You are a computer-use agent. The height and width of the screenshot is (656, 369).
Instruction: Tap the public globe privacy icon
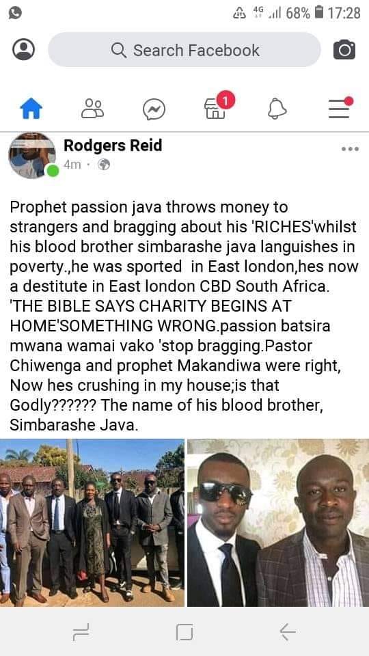104,165
